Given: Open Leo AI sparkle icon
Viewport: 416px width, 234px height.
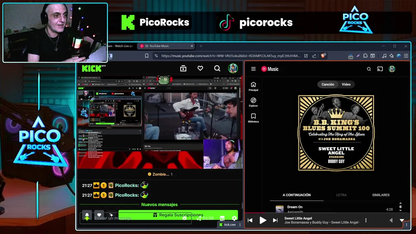Looking at the screenshot, I should pos(392,56).
